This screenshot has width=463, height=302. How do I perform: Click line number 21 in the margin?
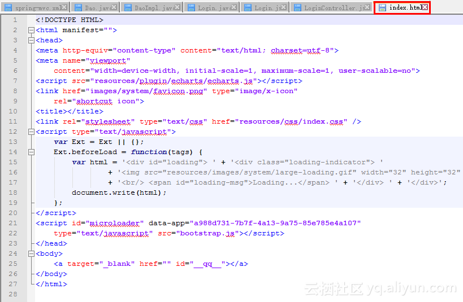click(13, 224)
